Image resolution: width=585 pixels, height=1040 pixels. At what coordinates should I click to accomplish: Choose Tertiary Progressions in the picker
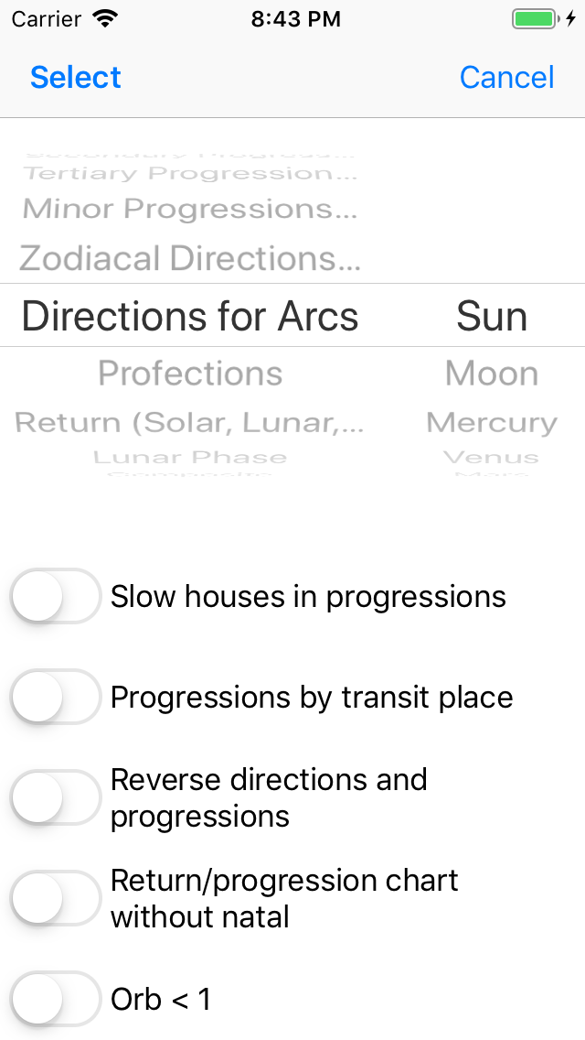[x=190, y=173]
